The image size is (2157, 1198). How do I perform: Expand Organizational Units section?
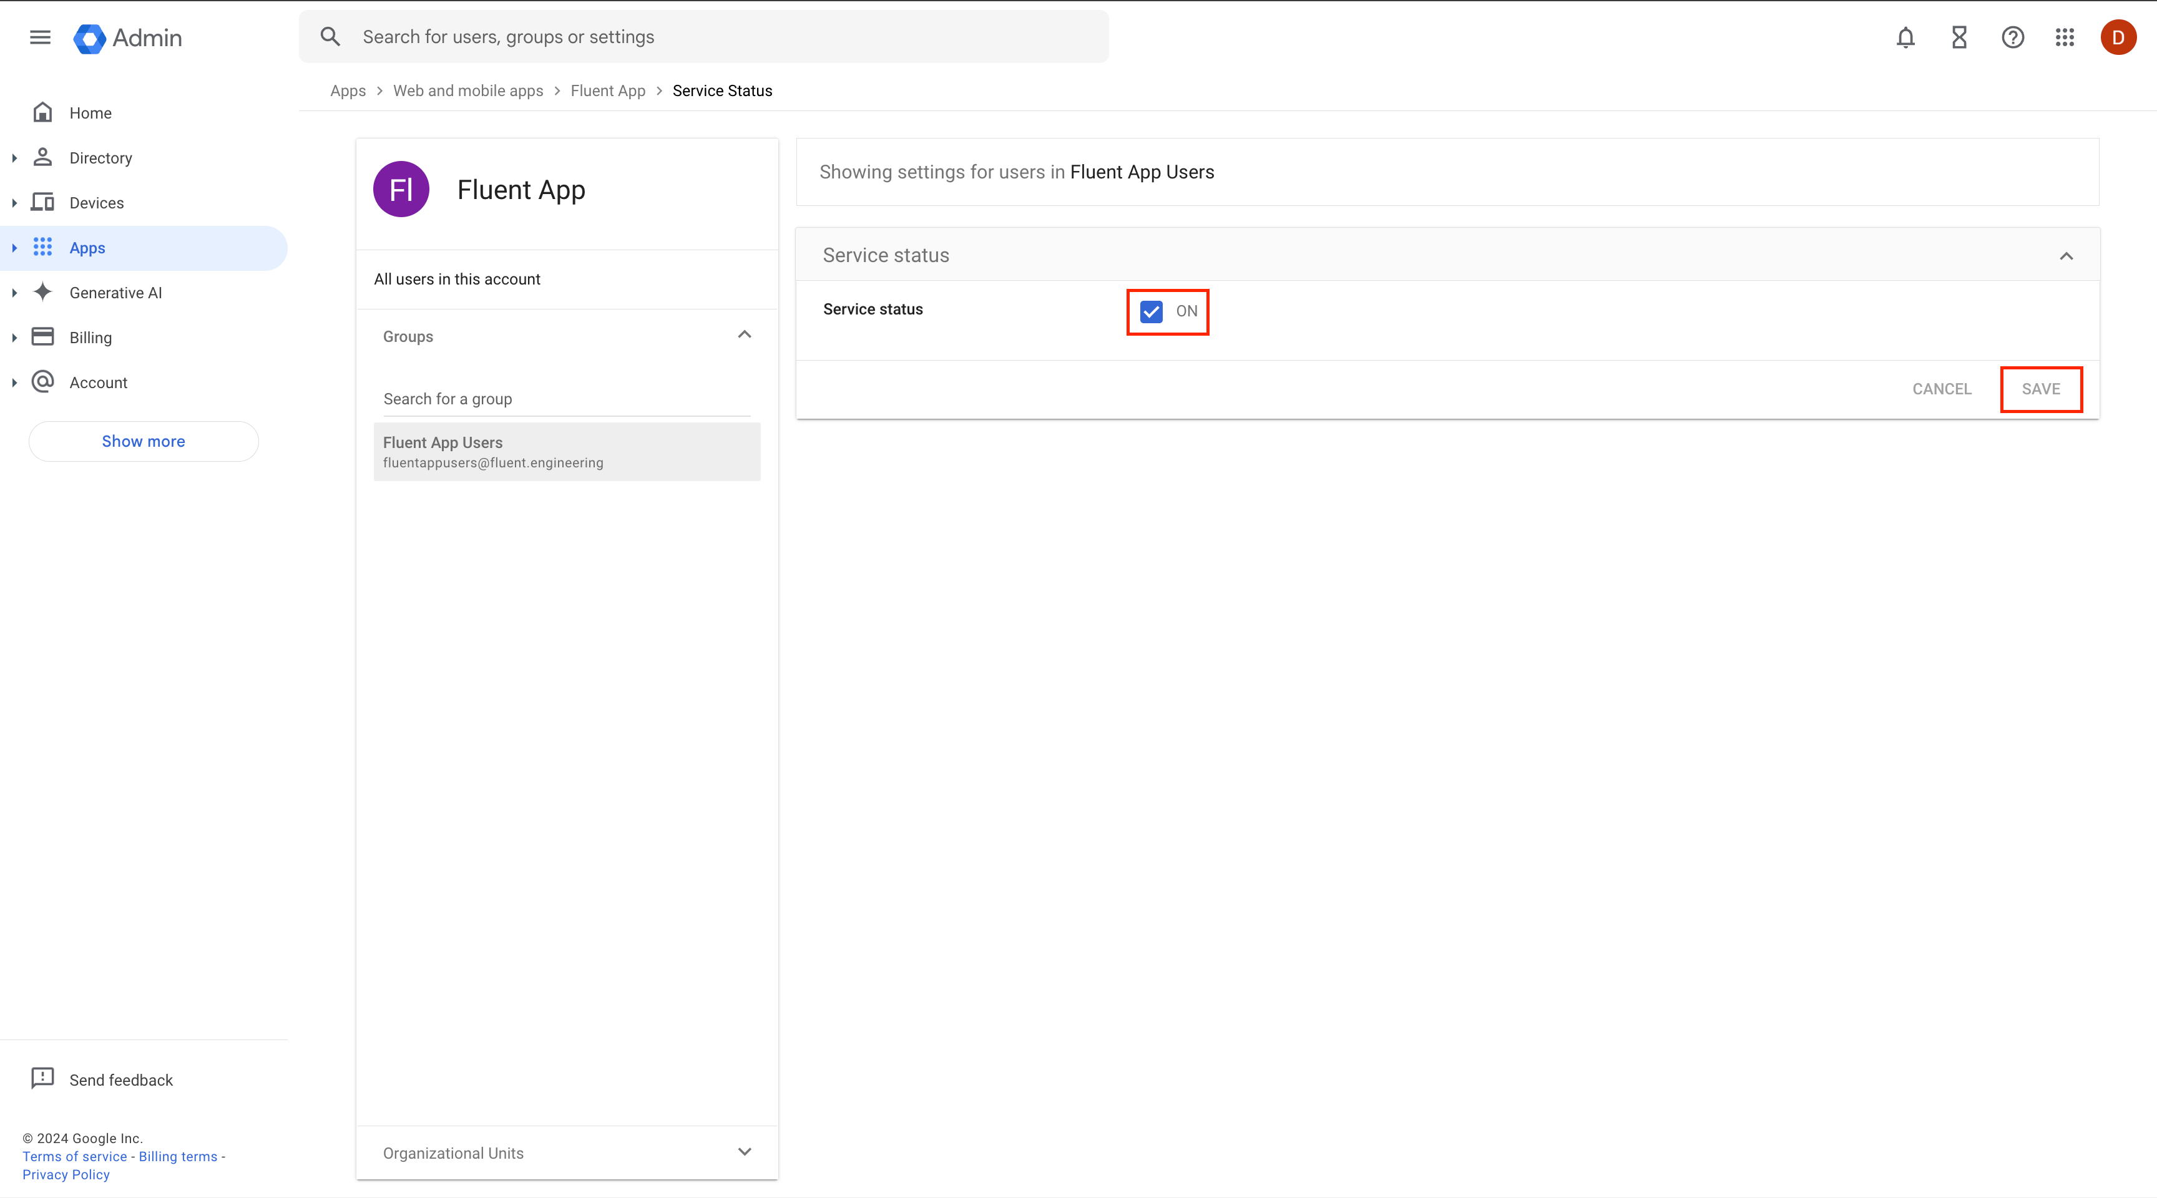tap(743, 1152)
